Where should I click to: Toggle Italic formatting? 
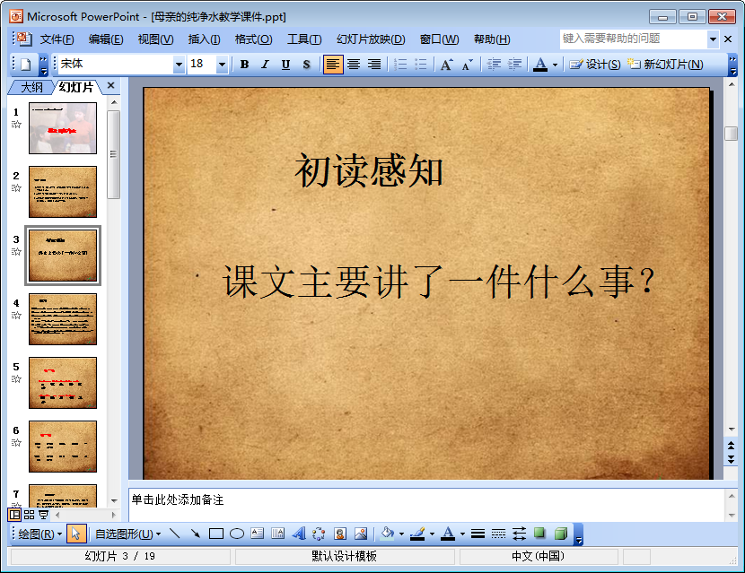click(x=265, y=64)
